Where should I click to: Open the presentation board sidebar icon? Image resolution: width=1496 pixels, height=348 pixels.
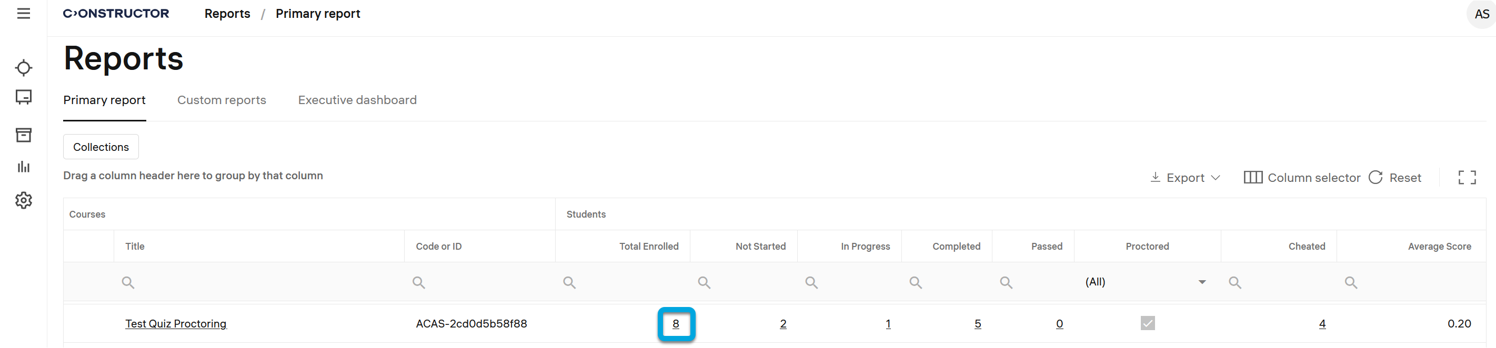(23, 97)
